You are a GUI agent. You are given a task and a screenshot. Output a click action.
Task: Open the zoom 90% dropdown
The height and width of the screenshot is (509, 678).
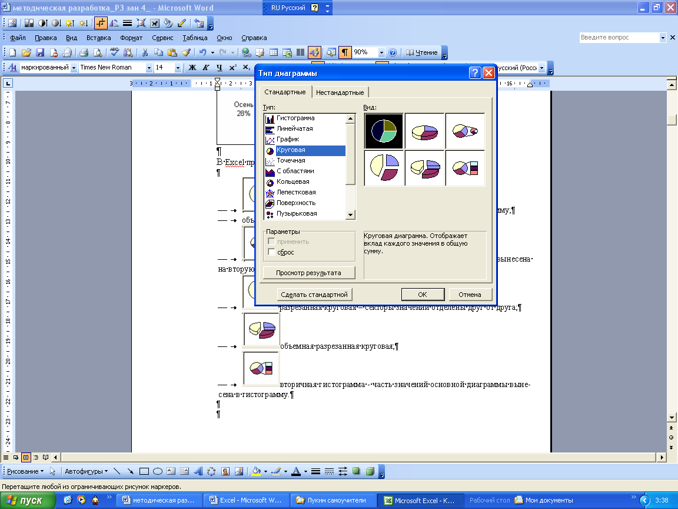381,52
